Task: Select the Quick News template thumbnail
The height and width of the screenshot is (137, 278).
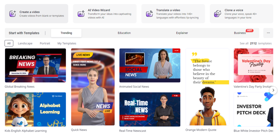Action: (93, 87)
